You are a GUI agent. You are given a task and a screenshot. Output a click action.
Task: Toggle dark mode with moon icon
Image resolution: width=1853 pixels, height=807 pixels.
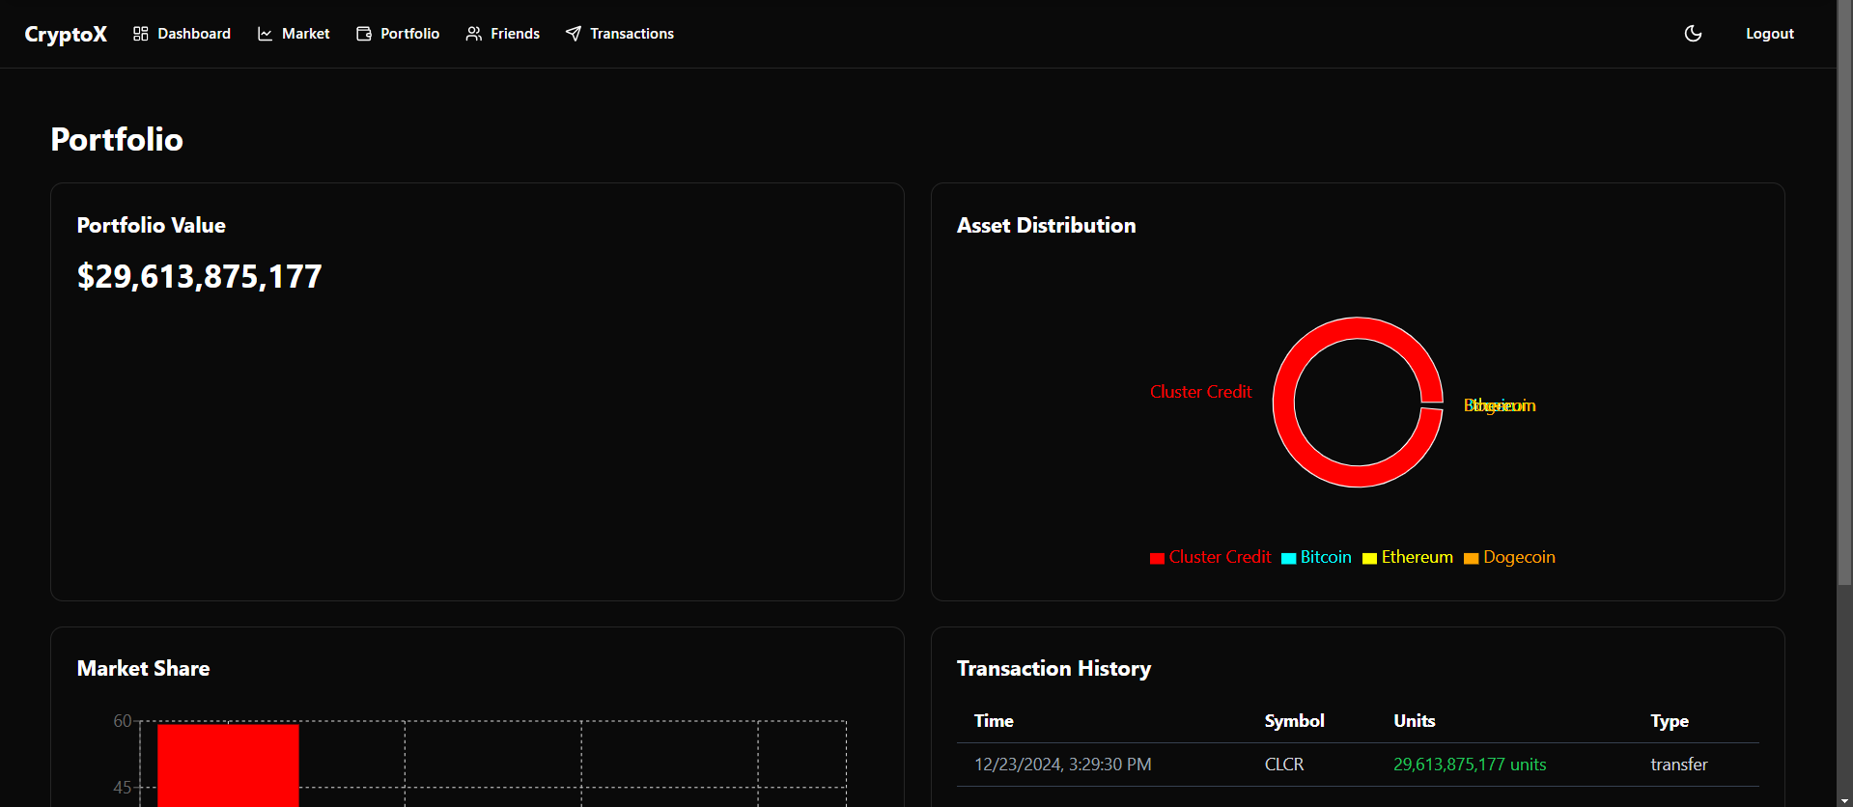[x=1693, y=34]
